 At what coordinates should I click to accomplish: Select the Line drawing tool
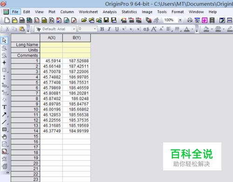4,122
